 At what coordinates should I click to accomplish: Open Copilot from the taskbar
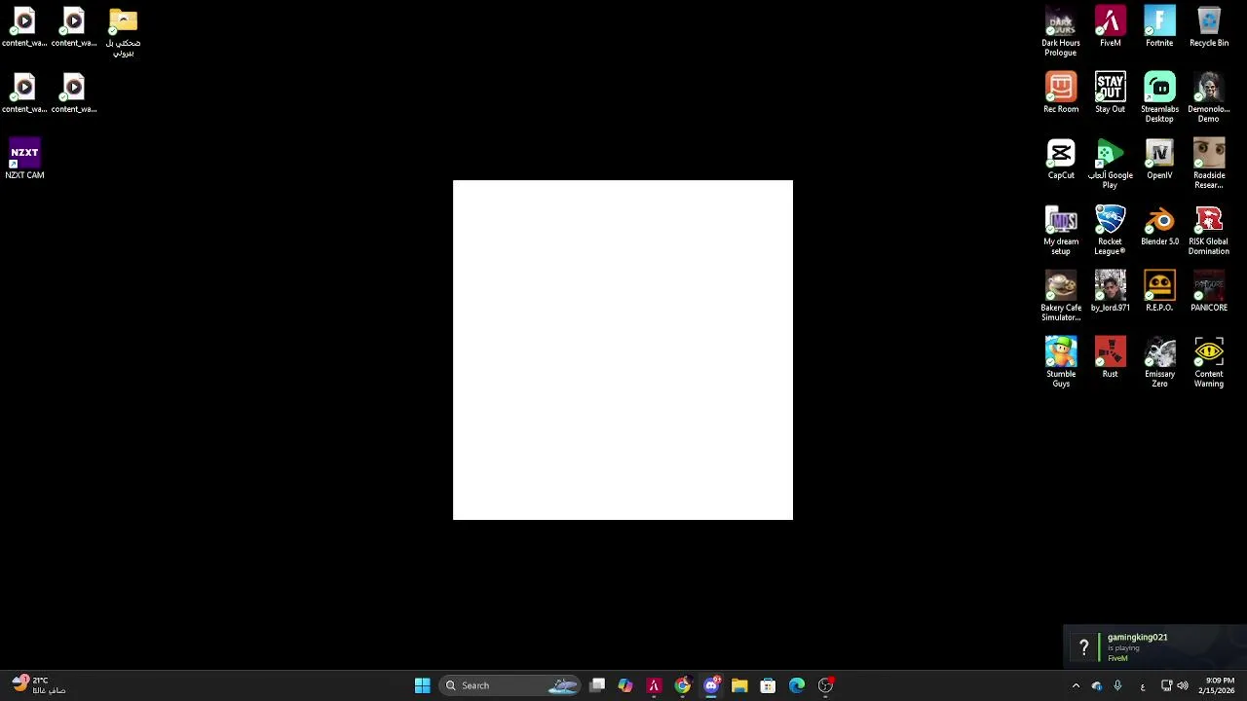[625, 685]
